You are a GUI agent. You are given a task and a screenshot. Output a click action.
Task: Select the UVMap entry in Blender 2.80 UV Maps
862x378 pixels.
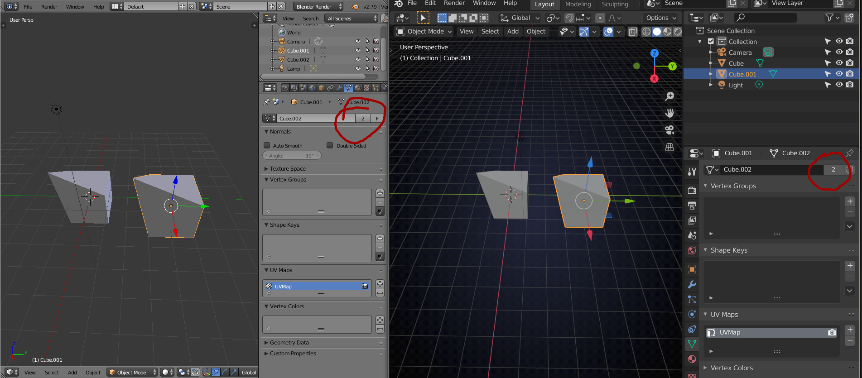tap(772, 333)
